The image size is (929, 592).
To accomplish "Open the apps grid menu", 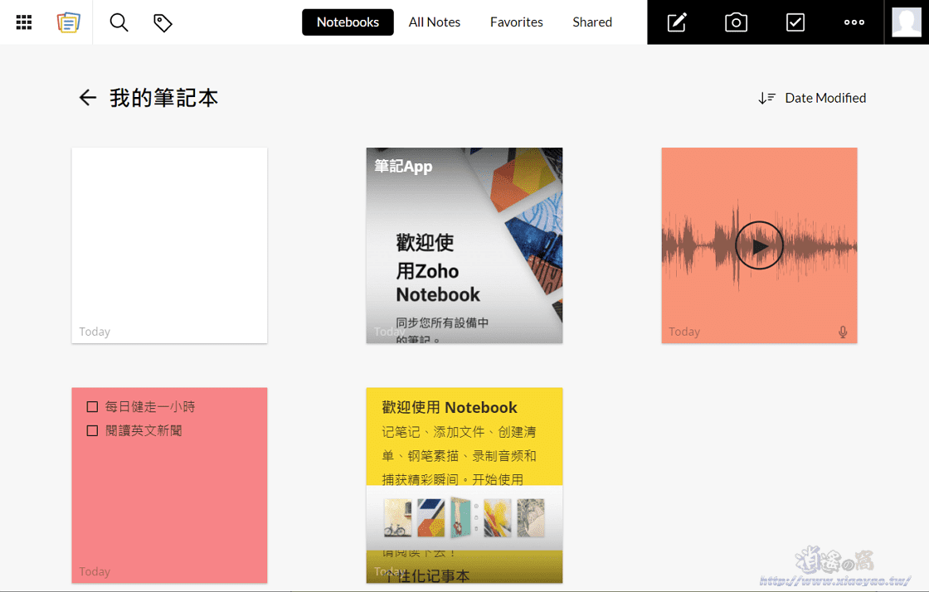I will pyautogui.click(x=24, y=22).
